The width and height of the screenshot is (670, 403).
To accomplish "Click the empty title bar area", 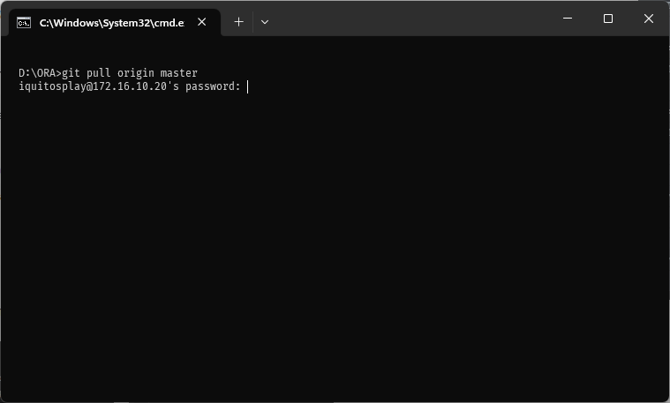I will 410,19.
